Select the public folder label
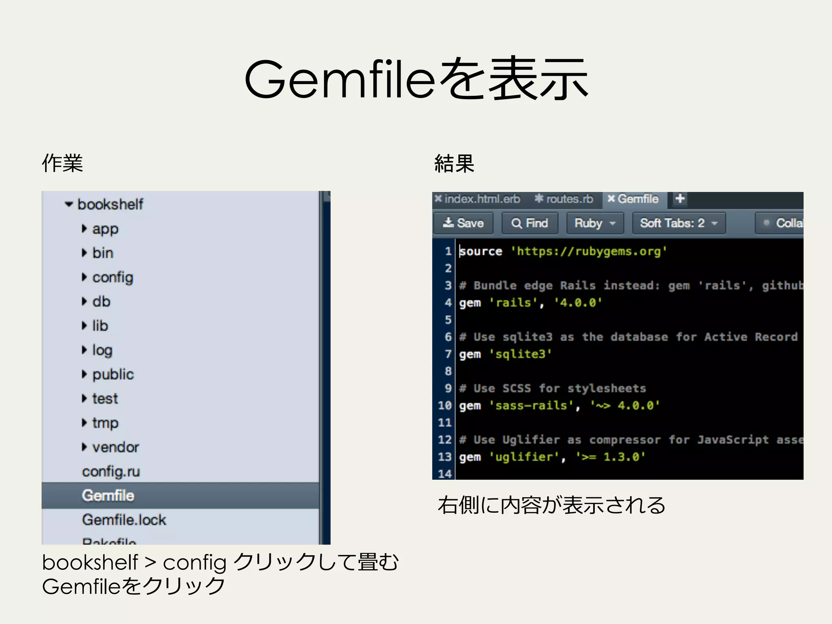This screenshot has height=624, width=832. tap(113, 375)
